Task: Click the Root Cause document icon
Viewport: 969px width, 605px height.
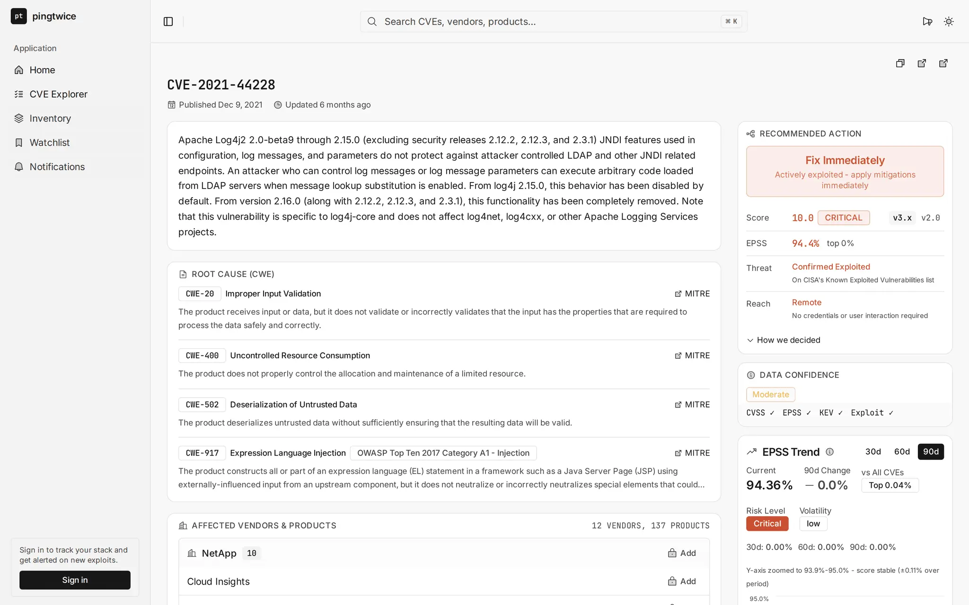Action: coord(183,274)
